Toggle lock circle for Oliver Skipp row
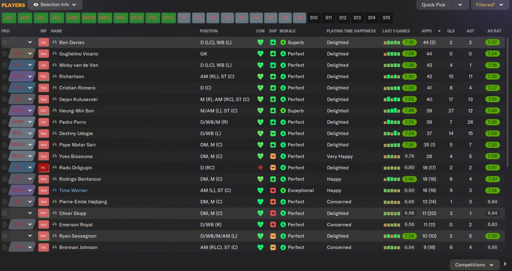 click(x=4, y=213)
